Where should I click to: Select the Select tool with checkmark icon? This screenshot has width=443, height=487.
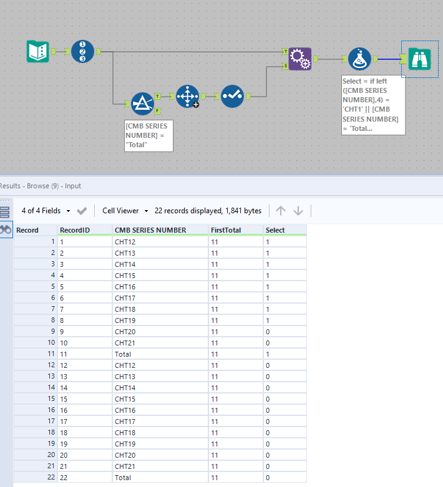233,96
